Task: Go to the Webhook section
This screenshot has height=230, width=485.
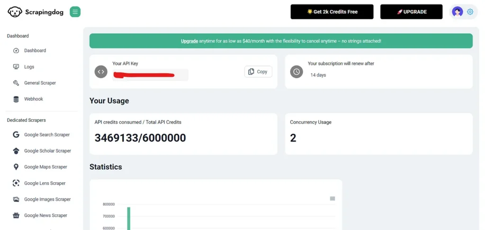Action: (34, 99)
